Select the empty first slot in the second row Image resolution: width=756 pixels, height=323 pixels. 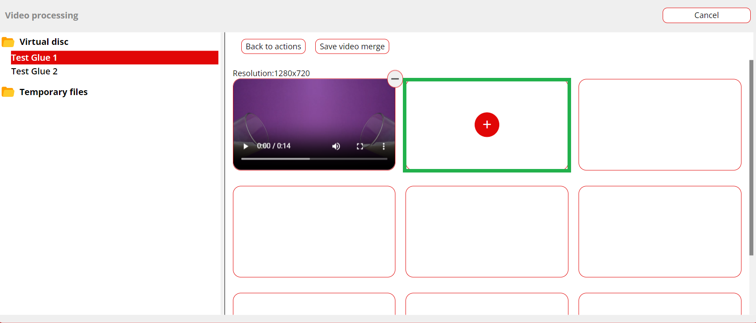(x=314, y=231)
